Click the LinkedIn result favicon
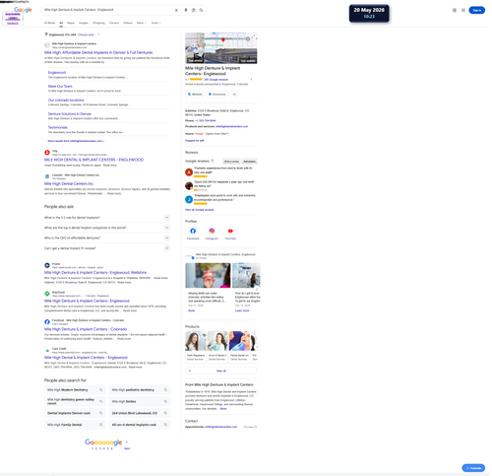492x476 pixels. point(47,176)
